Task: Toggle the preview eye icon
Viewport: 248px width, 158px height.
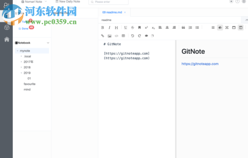Action: 220,27
